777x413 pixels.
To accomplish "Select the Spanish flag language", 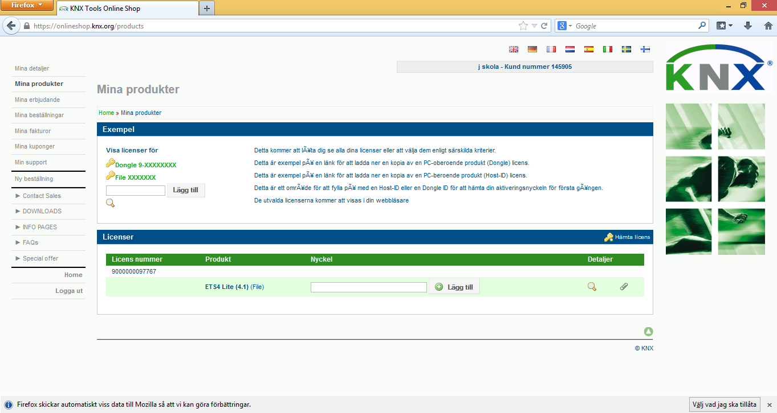I will (x=589, y=49).
